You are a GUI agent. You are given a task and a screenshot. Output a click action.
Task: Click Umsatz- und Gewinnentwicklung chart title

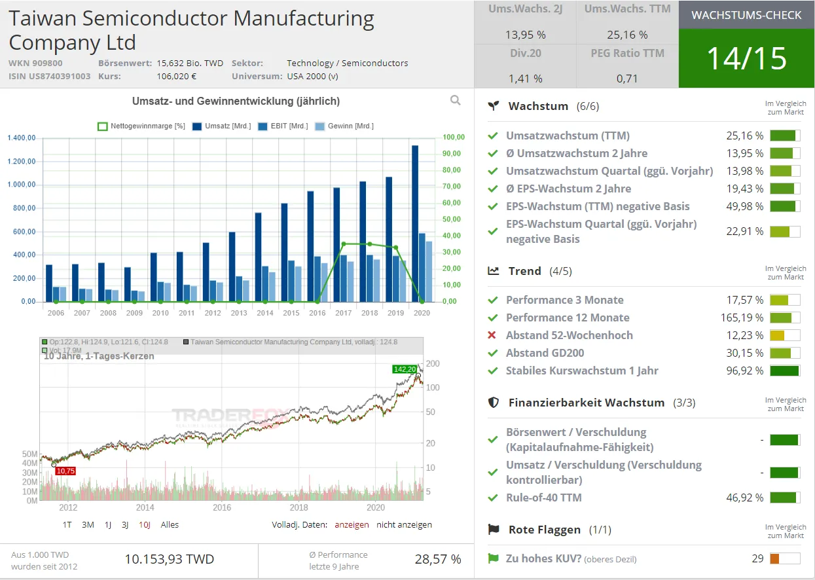pos(236,101)
